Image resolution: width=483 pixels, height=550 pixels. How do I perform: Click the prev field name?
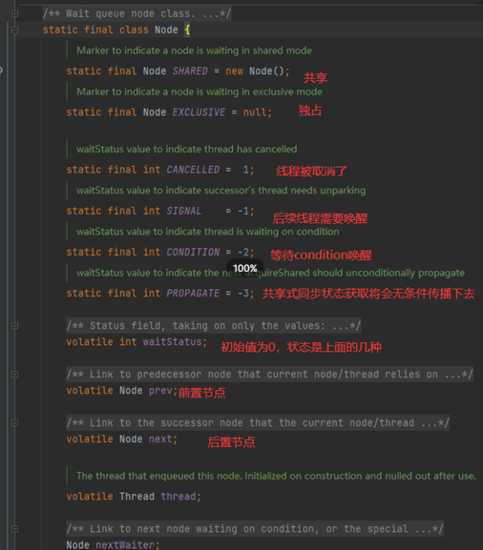pyautogui.click(x=160, y=391)
